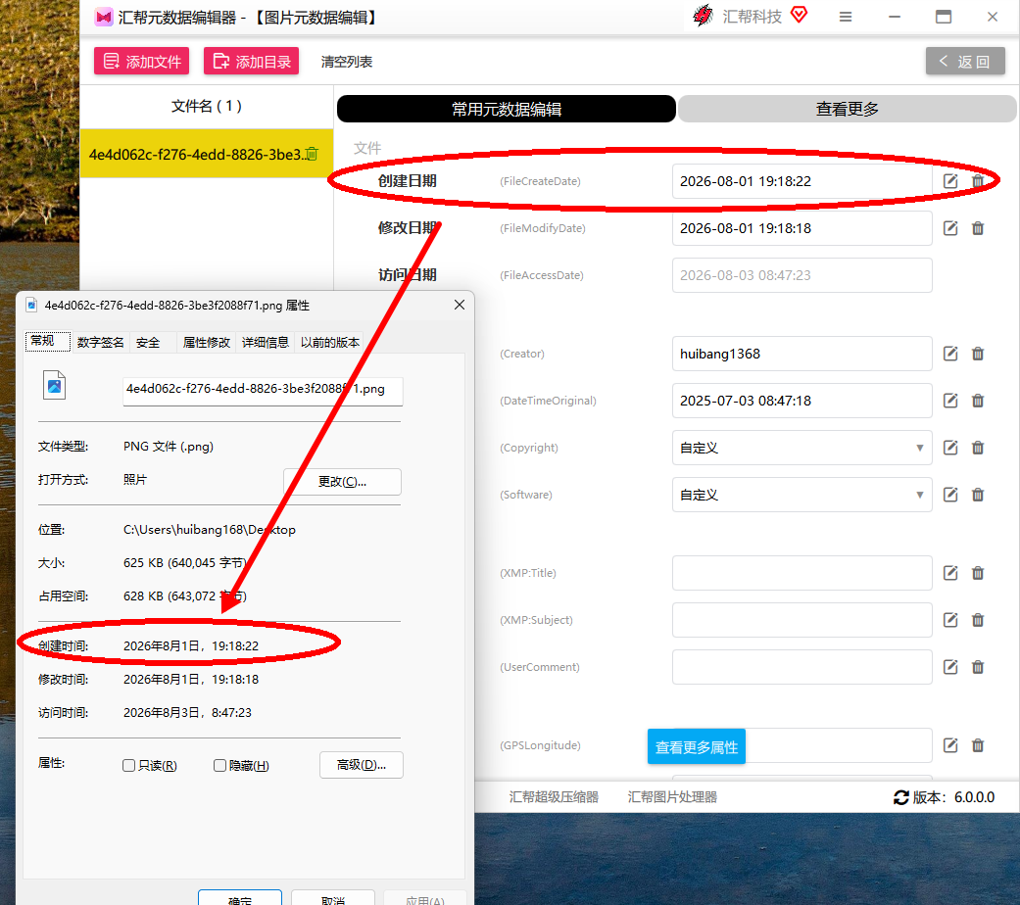The height and width of the screenshot is (905, 1020).
Task: Click the filename field in properties dialog
Action: [263, 390]
